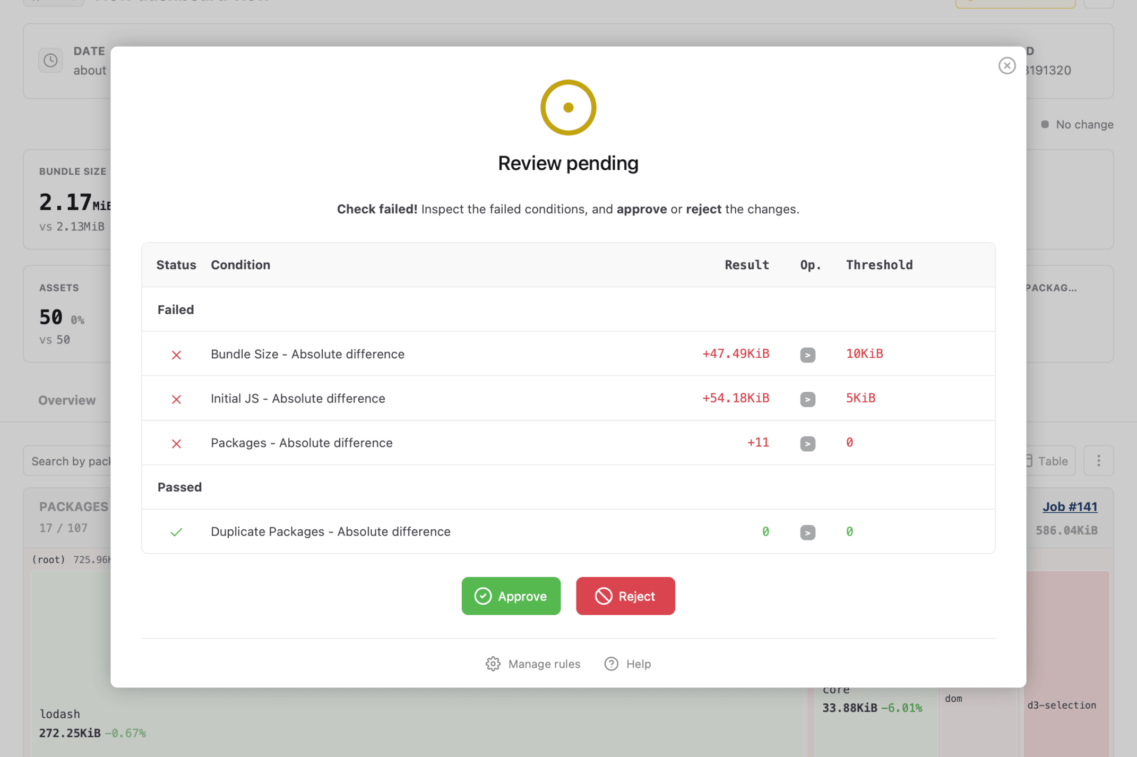This screenshot has height=757, width=1137.
Task: Open the three-dot options menu behind dialog
Action: (1098, 461)
